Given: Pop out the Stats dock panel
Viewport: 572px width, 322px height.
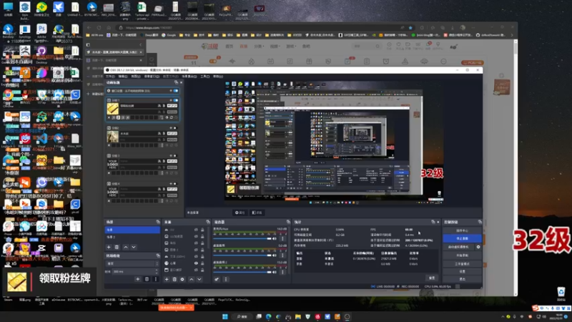Looking at the screenshot, I should tap(433, 222).
